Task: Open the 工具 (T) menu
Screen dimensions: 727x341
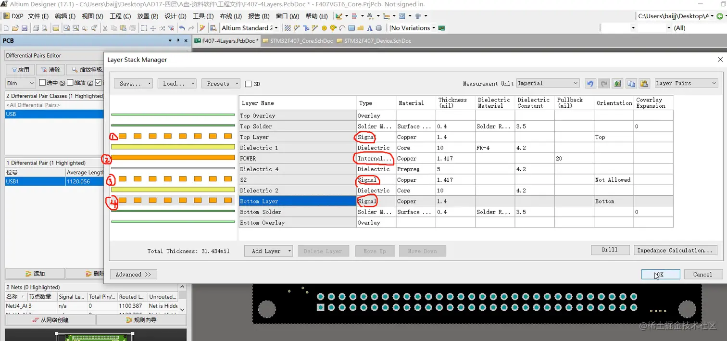Action: [203, 16]
